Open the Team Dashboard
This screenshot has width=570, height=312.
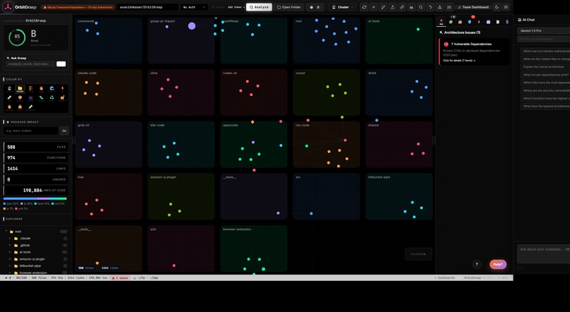[472, 7]
